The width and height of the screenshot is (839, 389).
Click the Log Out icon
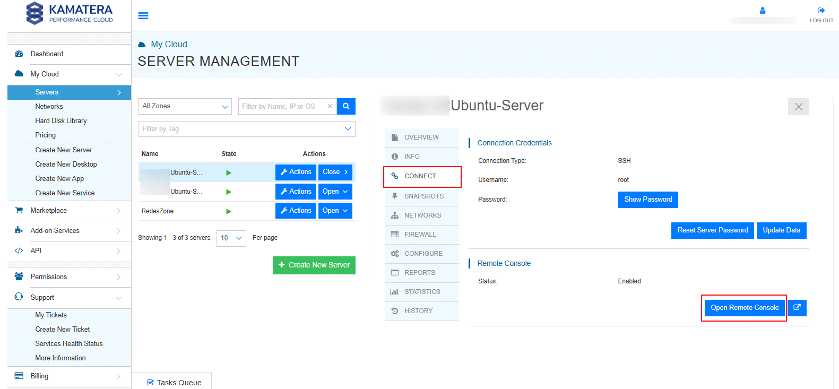(821, 10)
